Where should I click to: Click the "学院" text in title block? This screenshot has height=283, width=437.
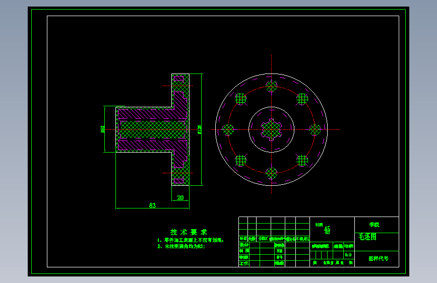click(x=374, y=225)
